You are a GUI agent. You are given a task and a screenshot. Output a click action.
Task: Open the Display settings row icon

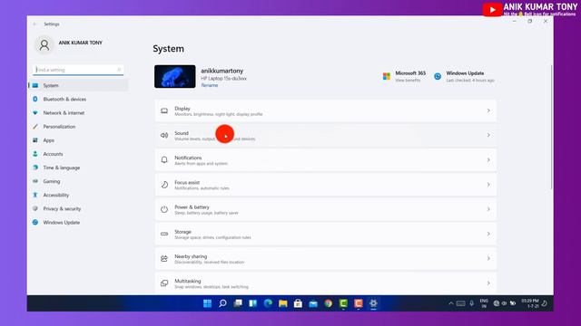click(x=164, y=110)
